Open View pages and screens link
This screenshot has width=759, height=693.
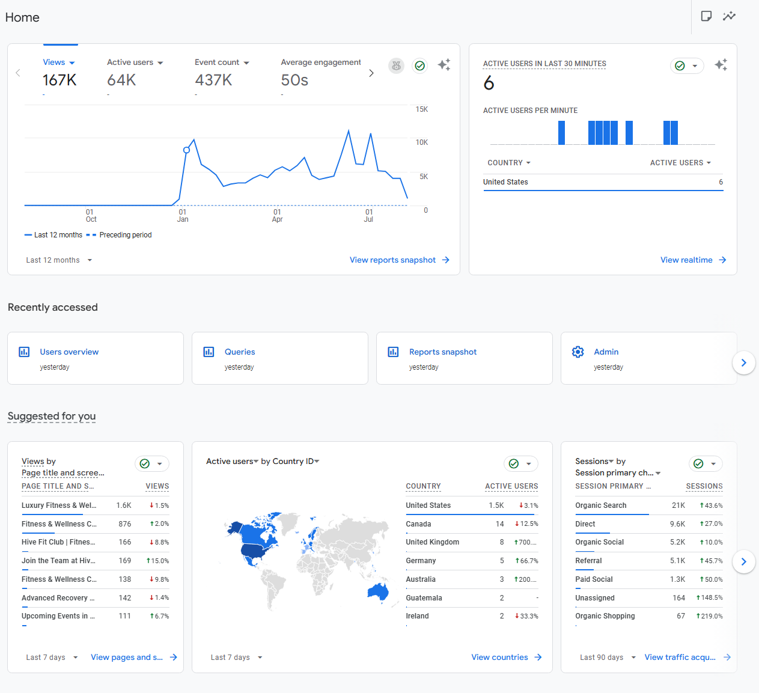point(134,658)
